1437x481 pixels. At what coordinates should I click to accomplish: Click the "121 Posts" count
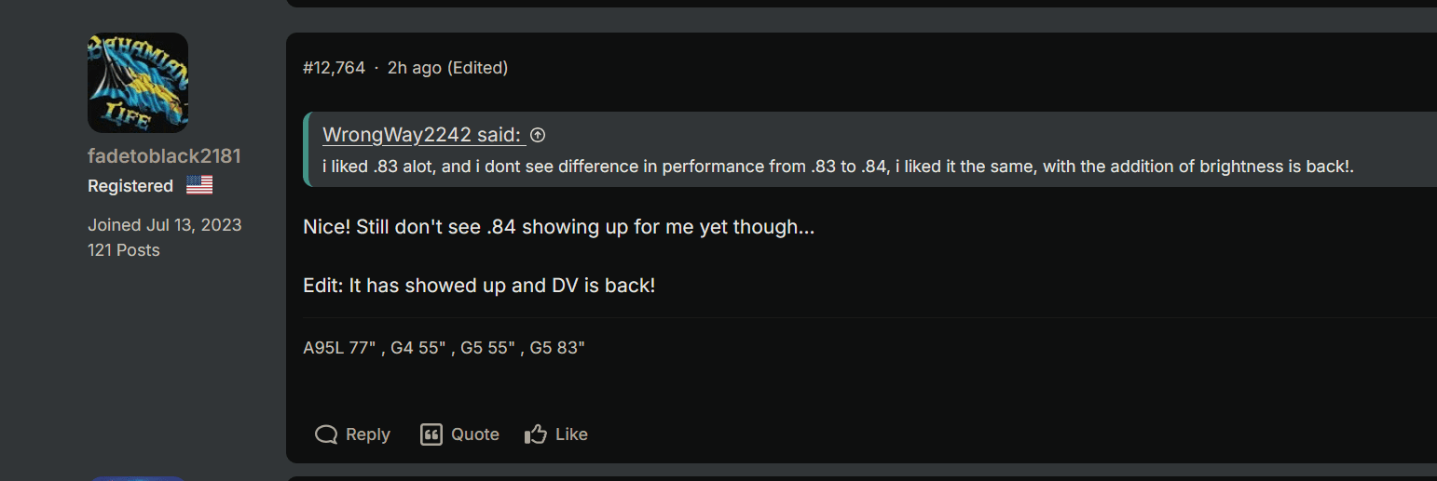(124, 250)
